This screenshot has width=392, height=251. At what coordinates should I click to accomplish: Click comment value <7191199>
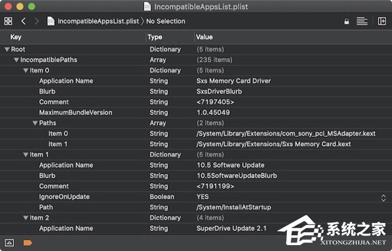click(x=216, y=186)
